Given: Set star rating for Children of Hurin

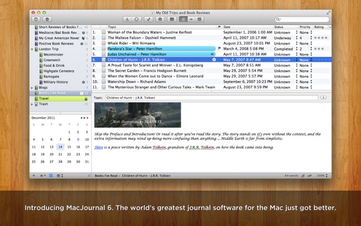Looking at the screenshot, I should 321,59.
